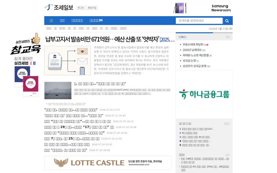Image resolution: width=277 pixels, height=173 pixels.
Task: Click the Samsung Newsroom ad text
Action: point(221,8)
